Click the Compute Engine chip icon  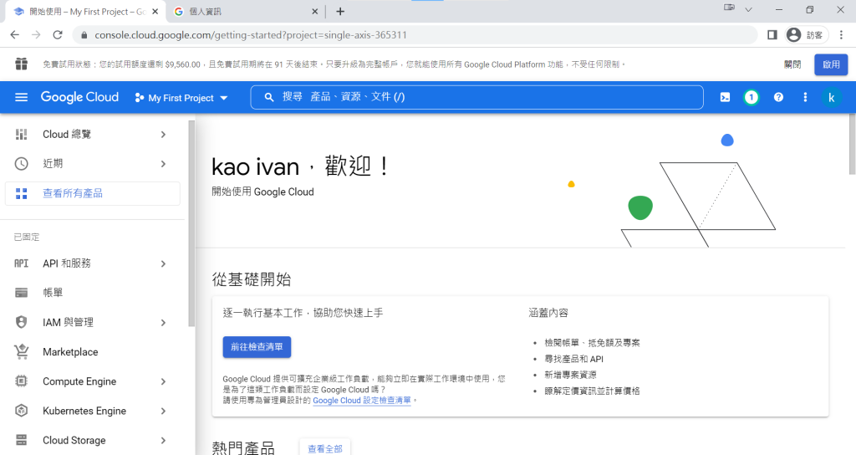[21, 381]
